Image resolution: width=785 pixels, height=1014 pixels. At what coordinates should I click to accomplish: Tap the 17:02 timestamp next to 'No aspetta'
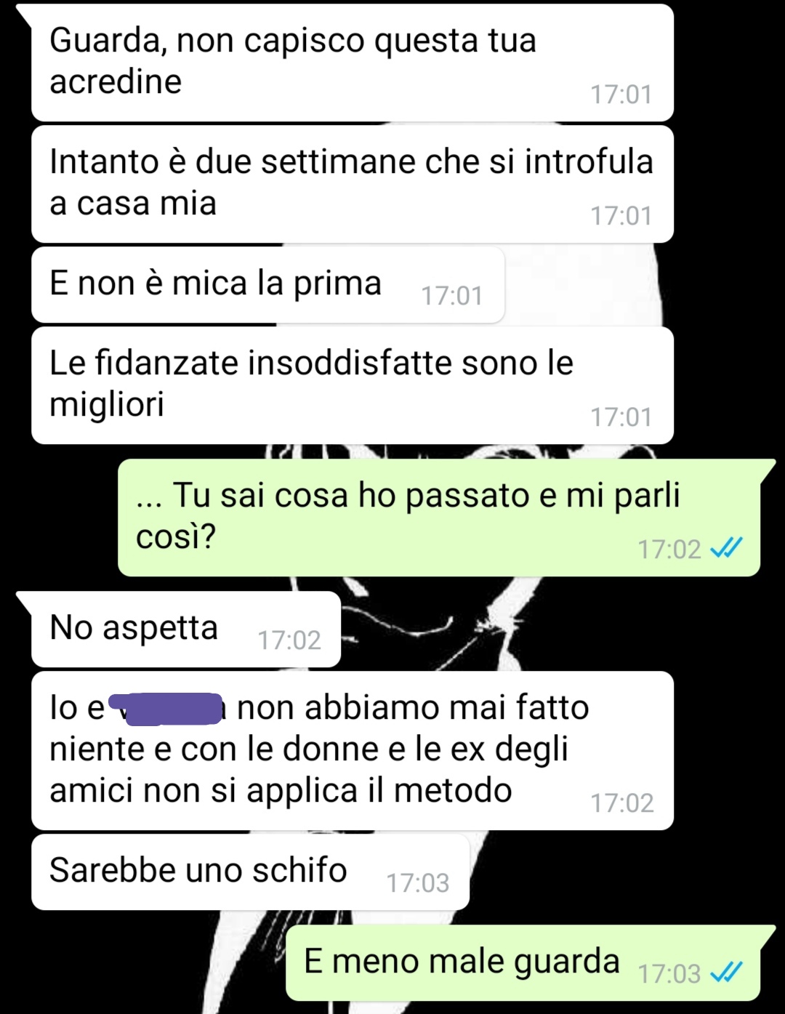tap(289, 640)
